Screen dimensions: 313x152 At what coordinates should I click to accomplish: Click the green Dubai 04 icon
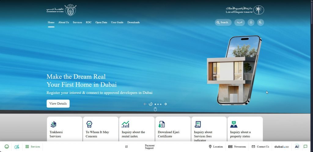(x=17, y=147)
